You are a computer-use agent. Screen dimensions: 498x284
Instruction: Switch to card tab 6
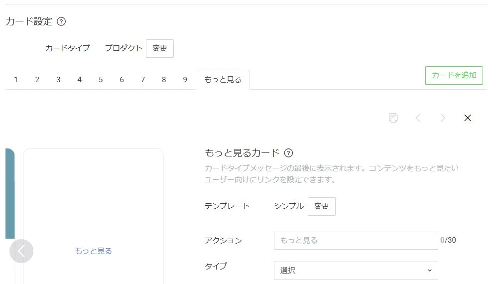pos(122,80)
